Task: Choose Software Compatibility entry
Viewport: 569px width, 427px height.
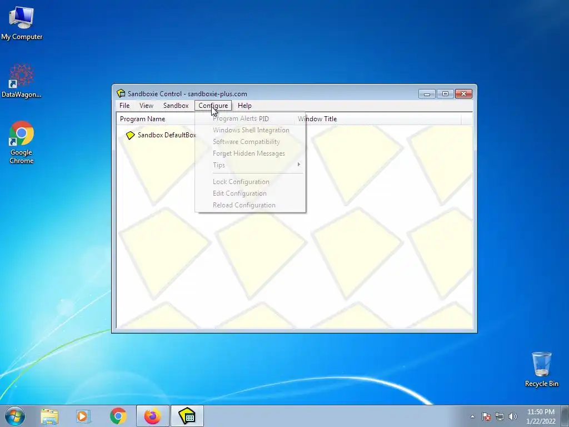Action: [251, 142]
